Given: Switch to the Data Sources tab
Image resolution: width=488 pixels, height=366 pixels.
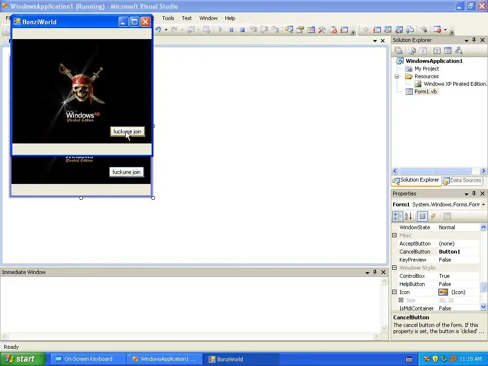Looking at the screenshot, I should tap(462, 180).
